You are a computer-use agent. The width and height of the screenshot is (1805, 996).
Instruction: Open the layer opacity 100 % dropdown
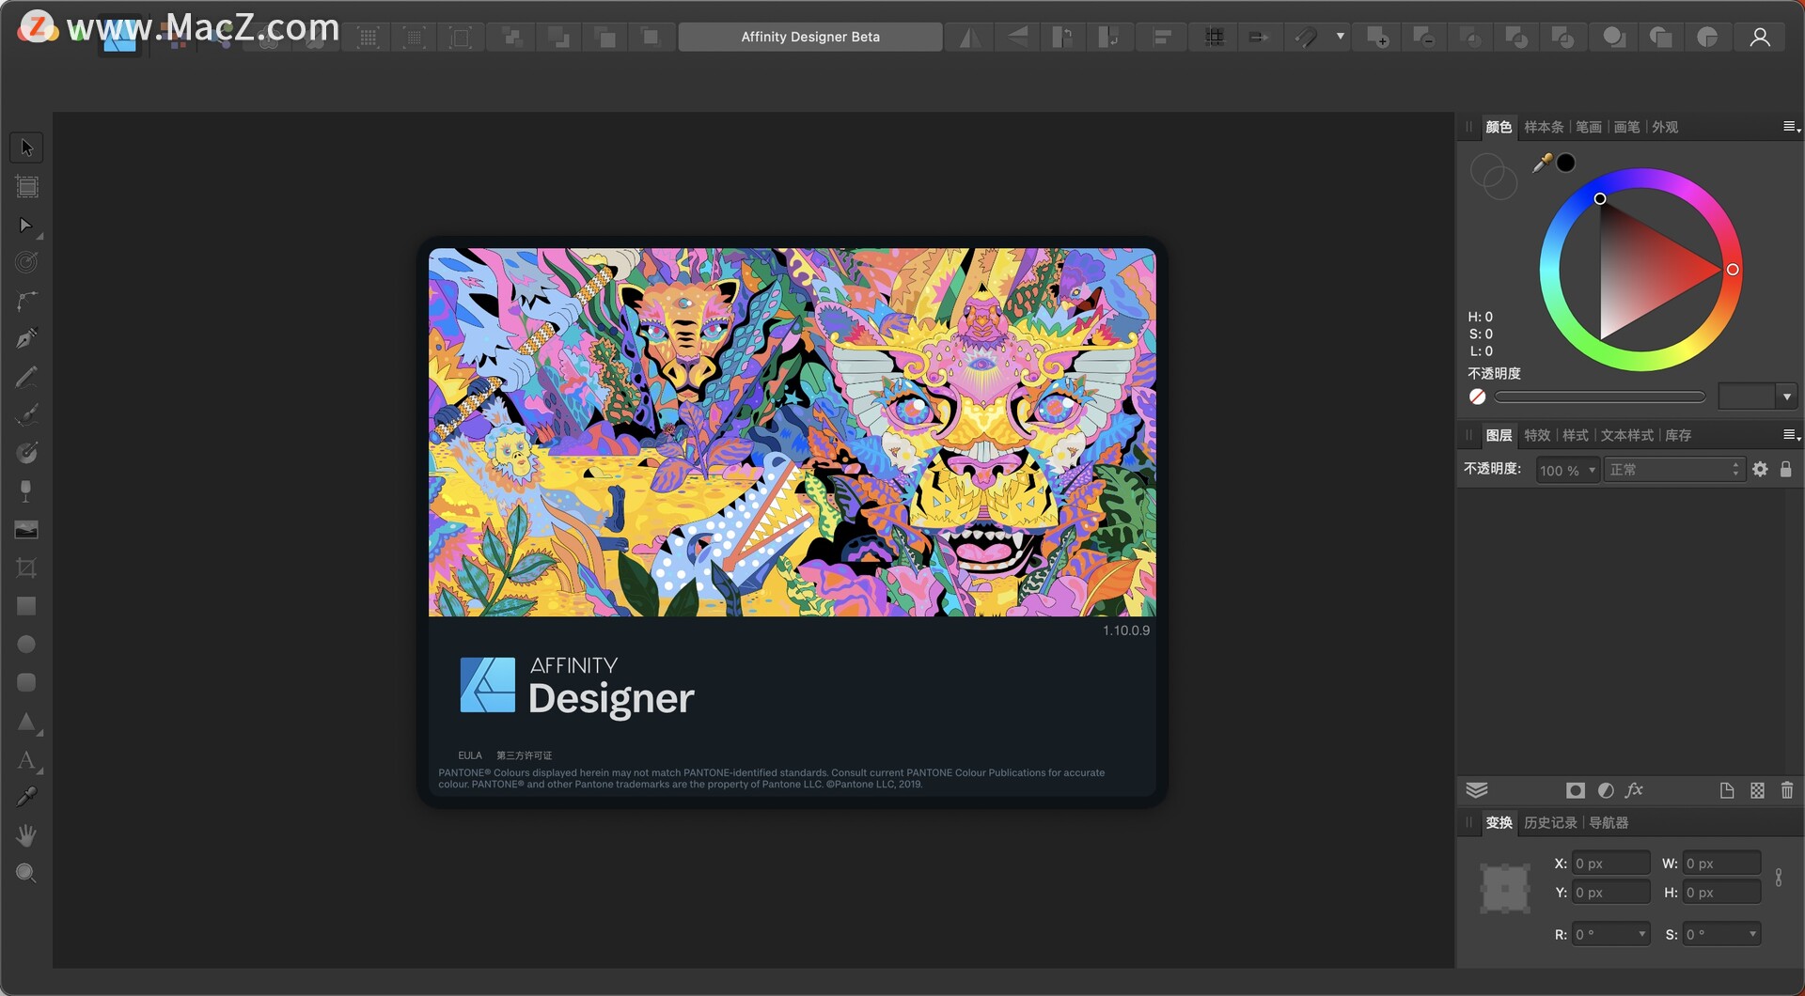(1592, 470)
